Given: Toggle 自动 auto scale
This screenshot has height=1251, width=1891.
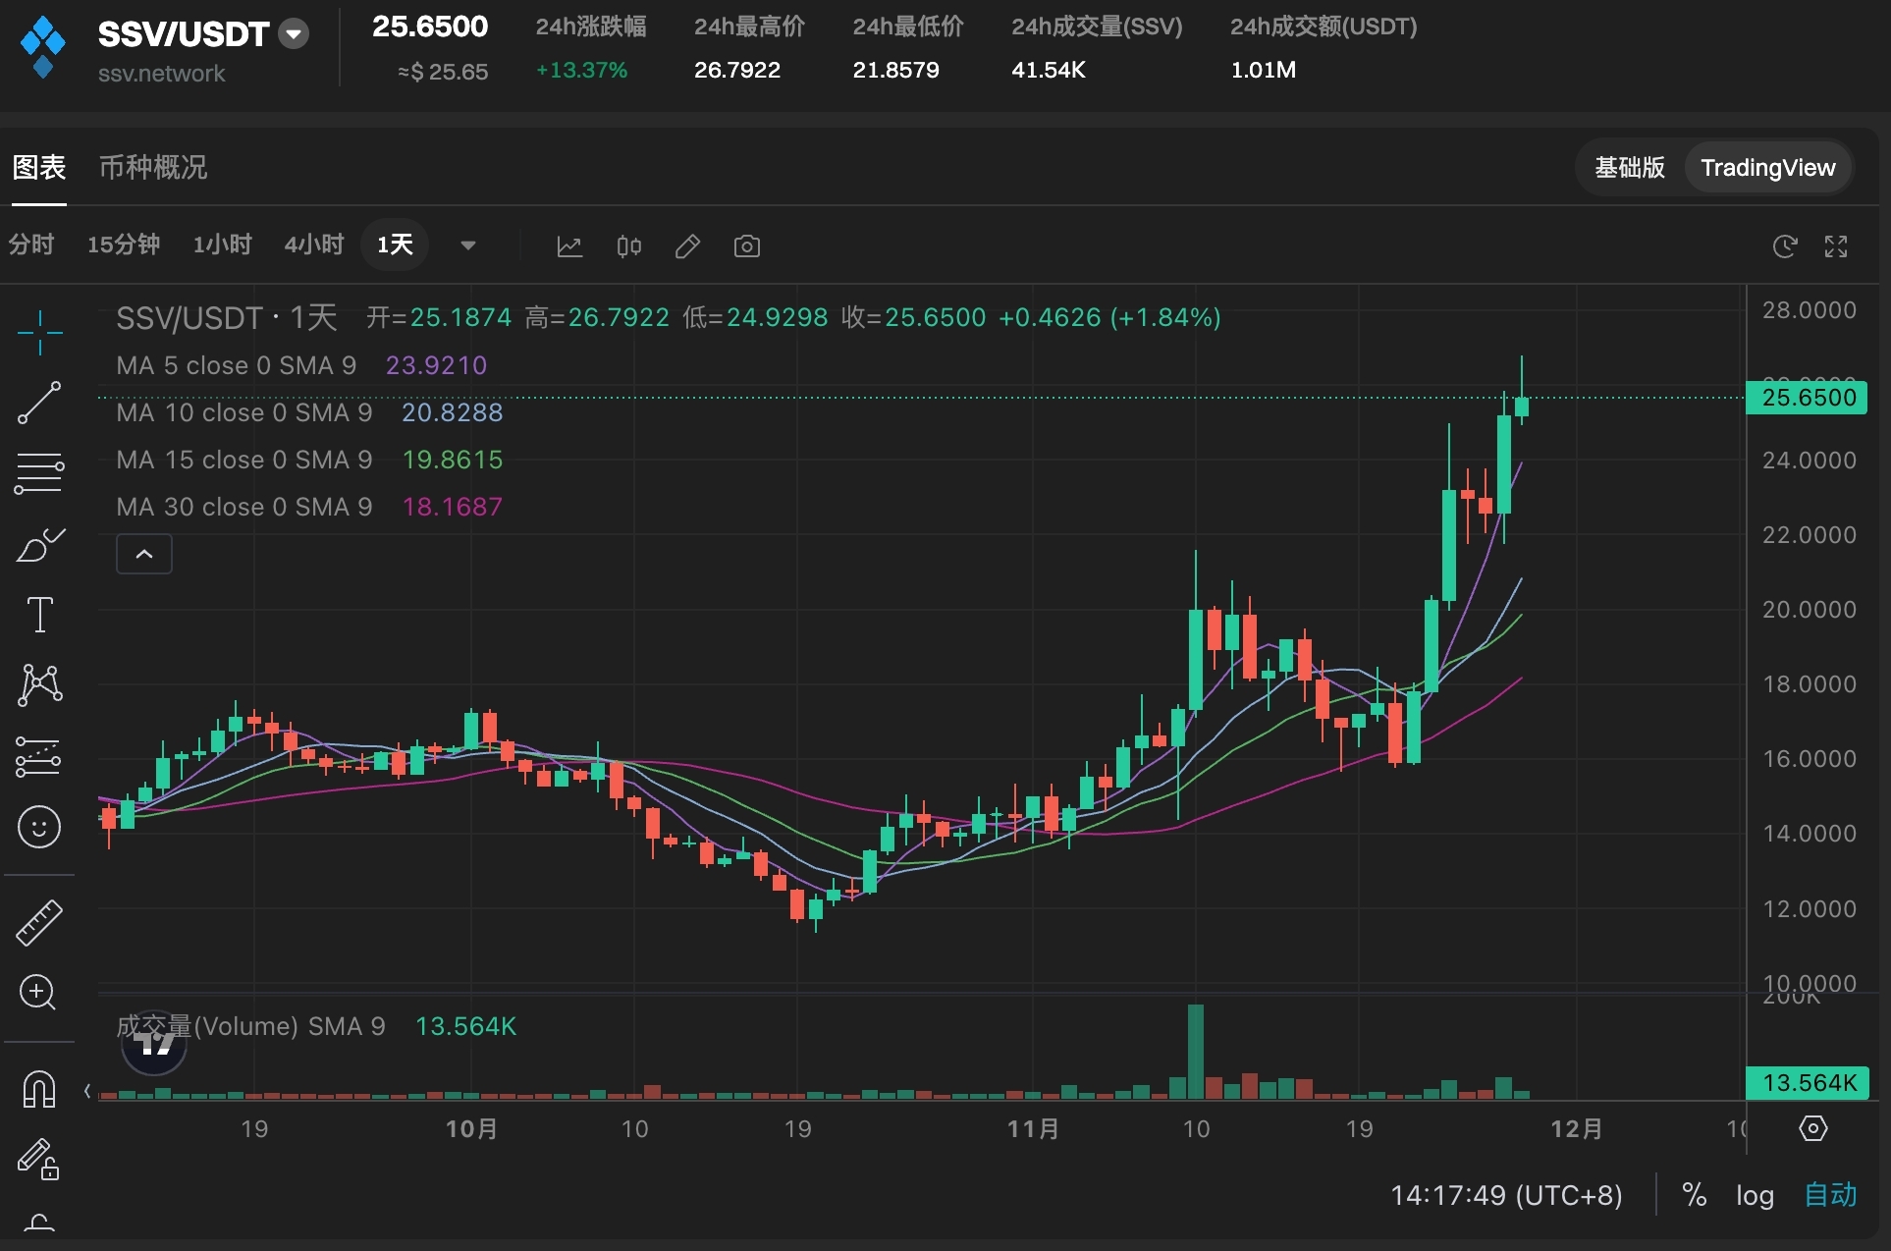Looking at the screenshot, I should click(x=1831, y=1195).
